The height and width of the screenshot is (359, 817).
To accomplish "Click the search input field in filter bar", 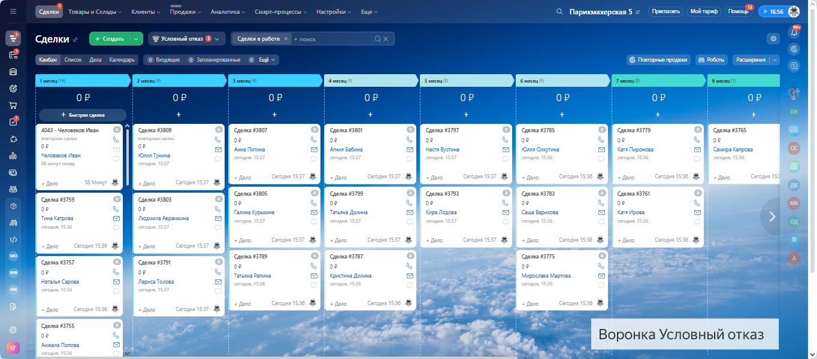I will pyautogui.click(x=332, y=39).
